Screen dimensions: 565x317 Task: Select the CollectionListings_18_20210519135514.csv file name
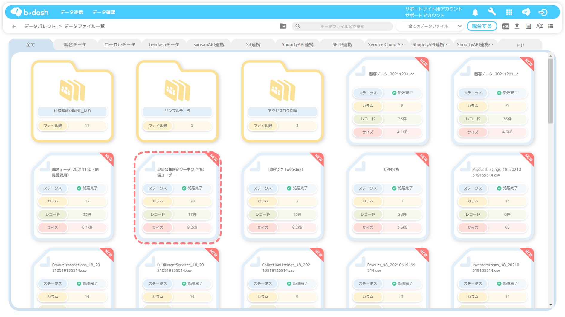click(x=286, y=267)
